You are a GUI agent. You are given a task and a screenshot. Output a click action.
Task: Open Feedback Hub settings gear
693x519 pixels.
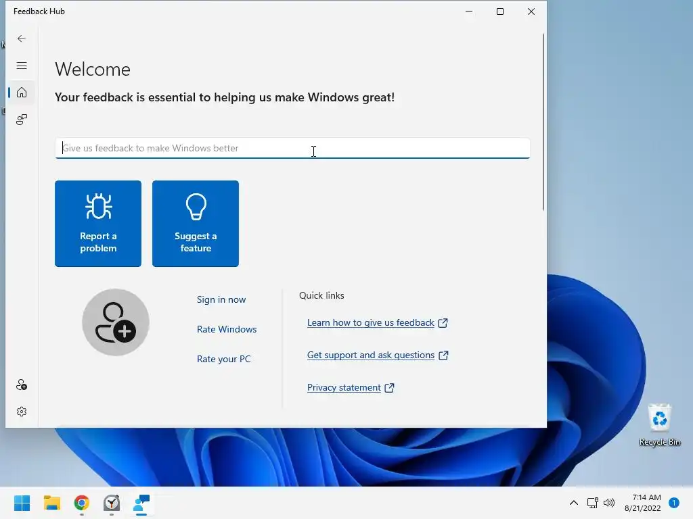[21, 412]
